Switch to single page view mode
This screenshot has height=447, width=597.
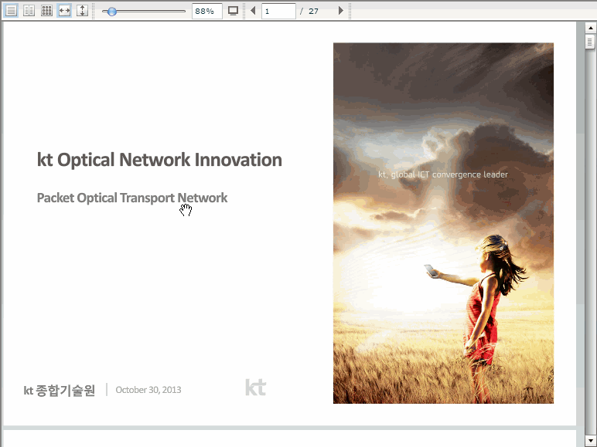click(x=11, y=11)
